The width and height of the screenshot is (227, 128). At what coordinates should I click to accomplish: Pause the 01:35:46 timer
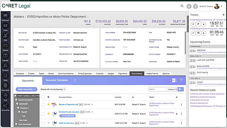click(198, 33)
